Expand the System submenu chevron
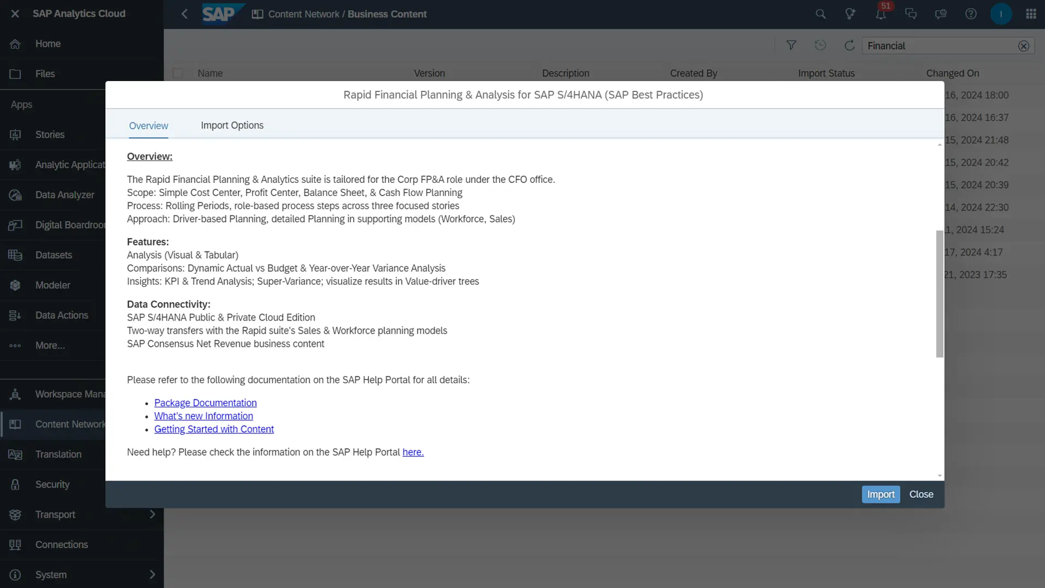Screen dimensions: 1045x588 tap(152, 574)
